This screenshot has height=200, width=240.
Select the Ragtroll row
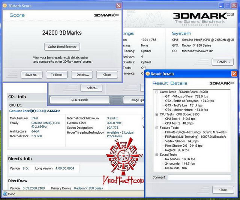[x=177, y=150]
